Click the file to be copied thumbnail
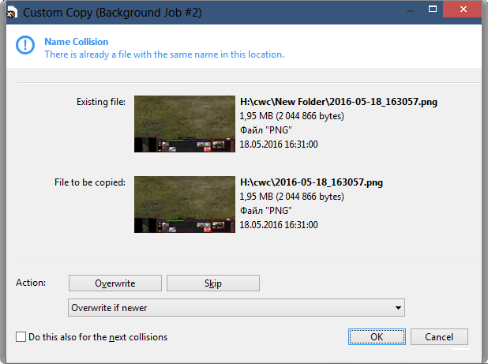This screenshot has width=488, height=364. [184, 204]
